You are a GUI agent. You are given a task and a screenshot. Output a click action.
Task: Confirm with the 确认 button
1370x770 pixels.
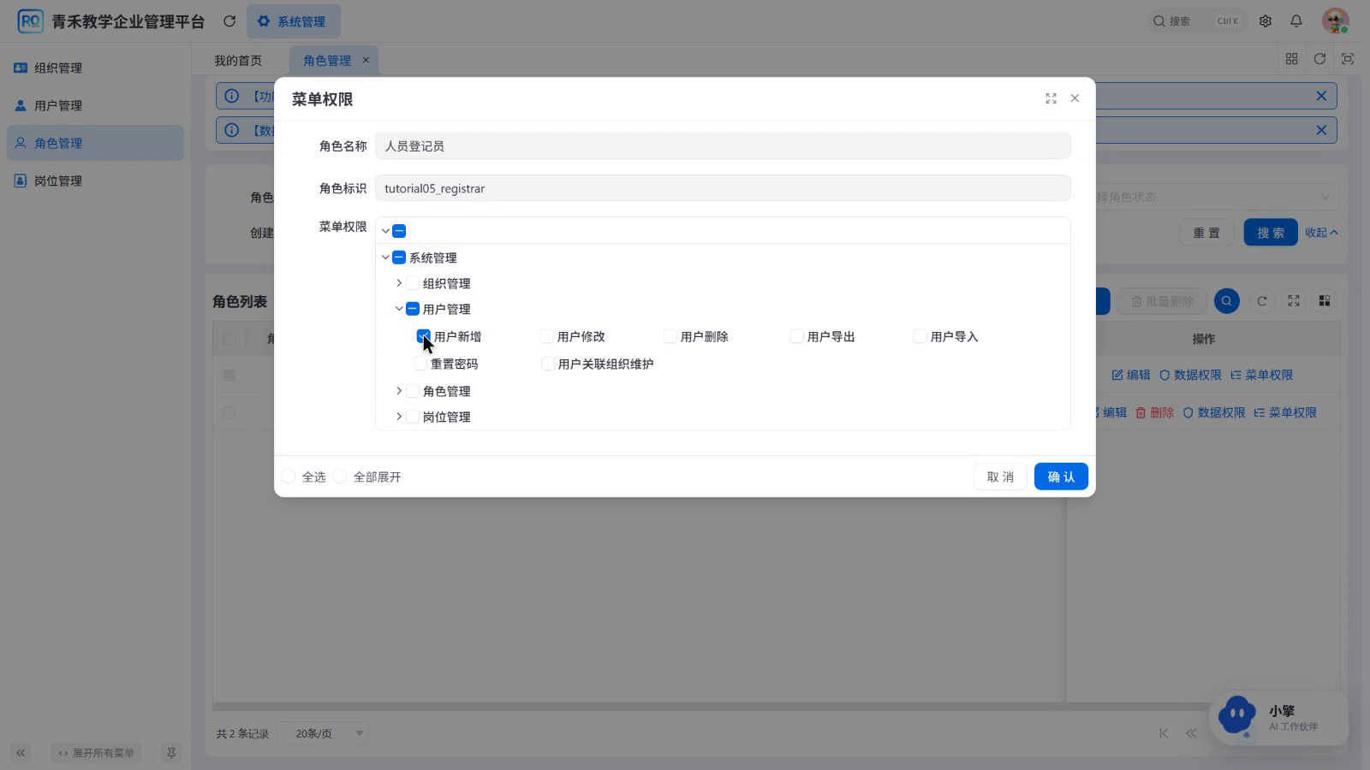(x=1061, y=477)
